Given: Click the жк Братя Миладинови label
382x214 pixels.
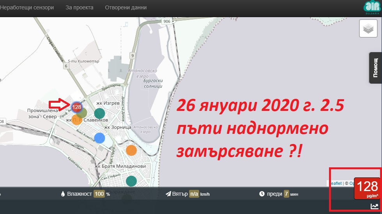Looking at the screenshot, I should tap(120, 167).
